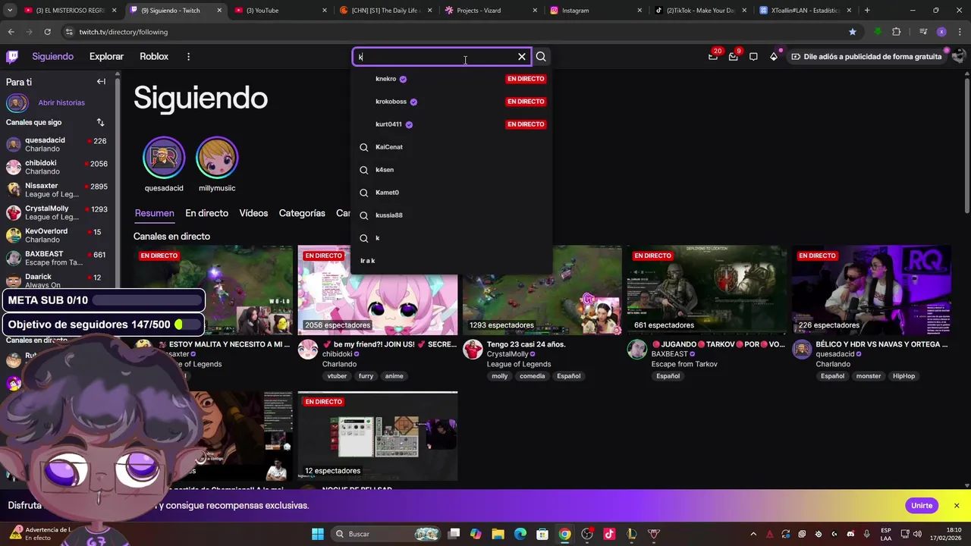
Task: Switch to the Categorías tab
Action: (x=302, y=213)
